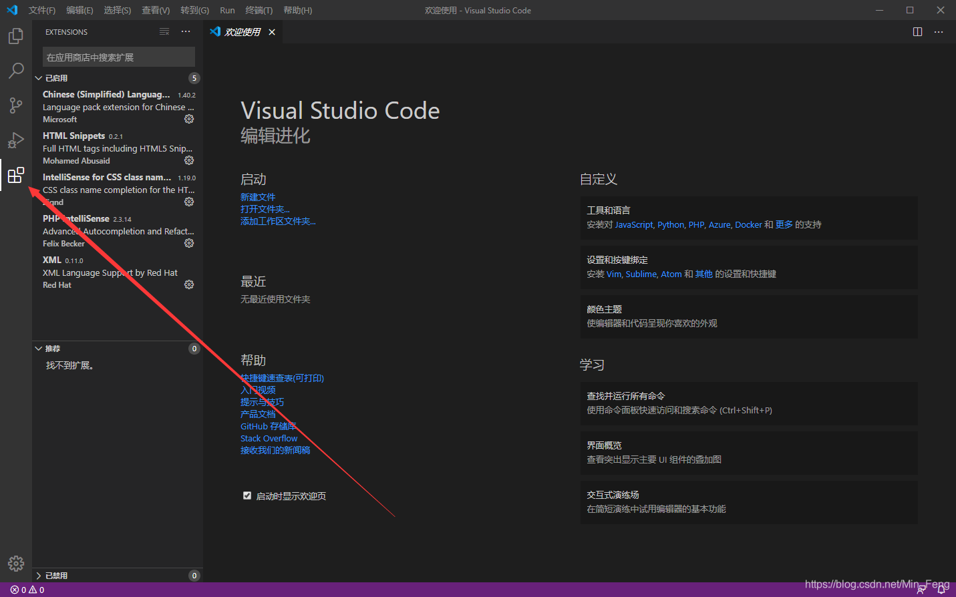Click the Azure support link

click(720, 224)
